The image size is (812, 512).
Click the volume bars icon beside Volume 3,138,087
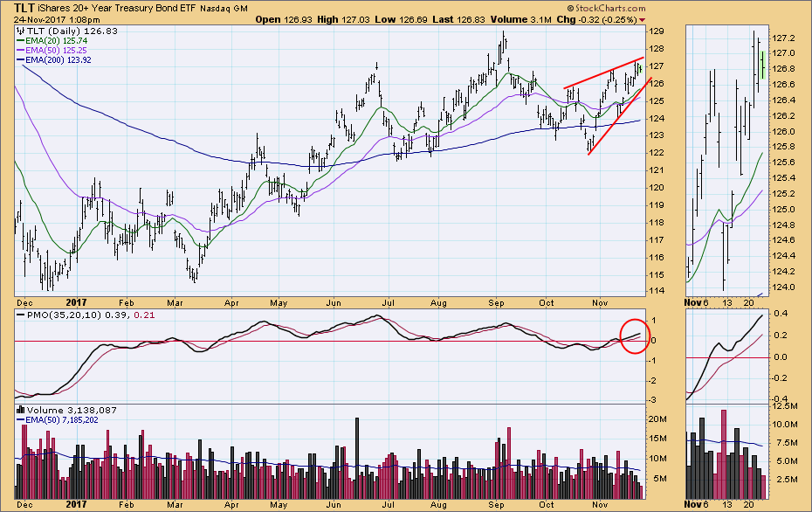(21, 410)
